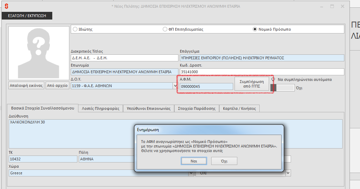
Task: Expand the Δ.Ο.Υ. dropdown arrow
Action: pos(175,86)
